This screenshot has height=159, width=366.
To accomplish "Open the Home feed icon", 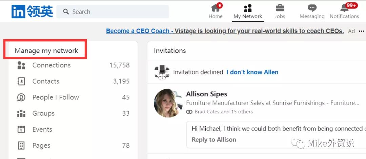I will pyautogui.click(x=216, y=8).
